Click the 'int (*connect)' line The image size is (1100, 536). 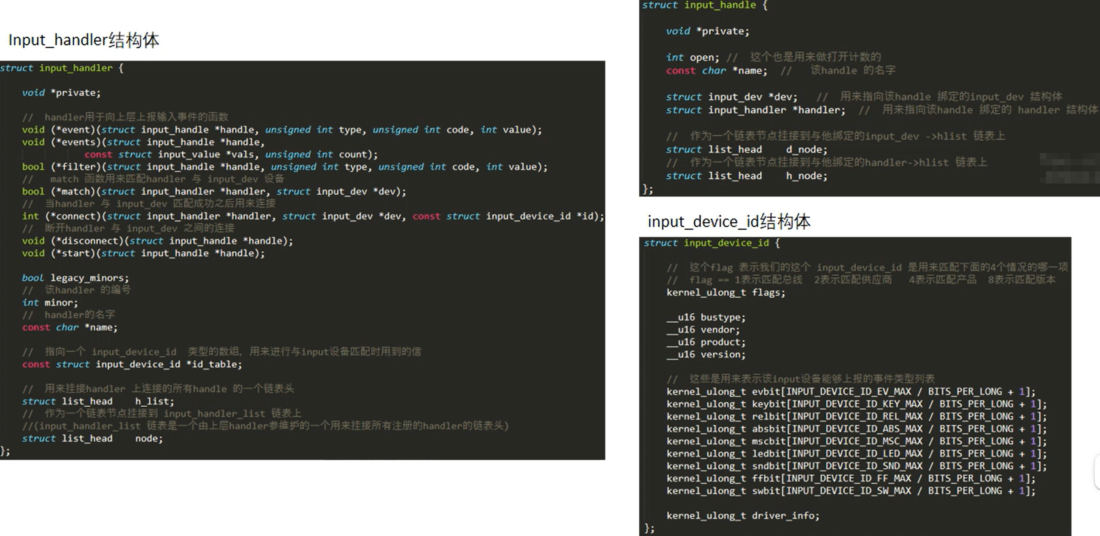pyautogui.click(x=313, y=217)
